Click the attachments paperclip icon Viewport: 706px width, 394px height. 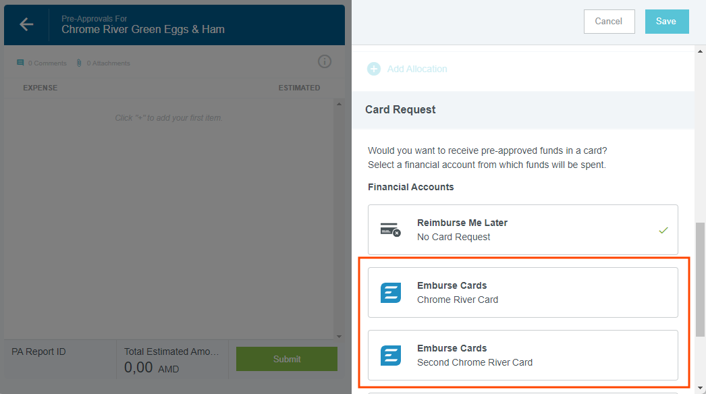[x=79, y=63]
